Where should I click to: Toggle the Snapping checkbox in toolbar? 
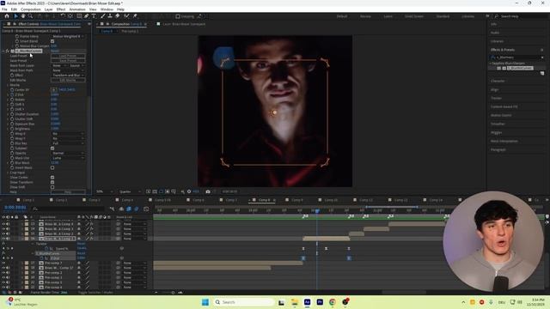tap(178, 16)
